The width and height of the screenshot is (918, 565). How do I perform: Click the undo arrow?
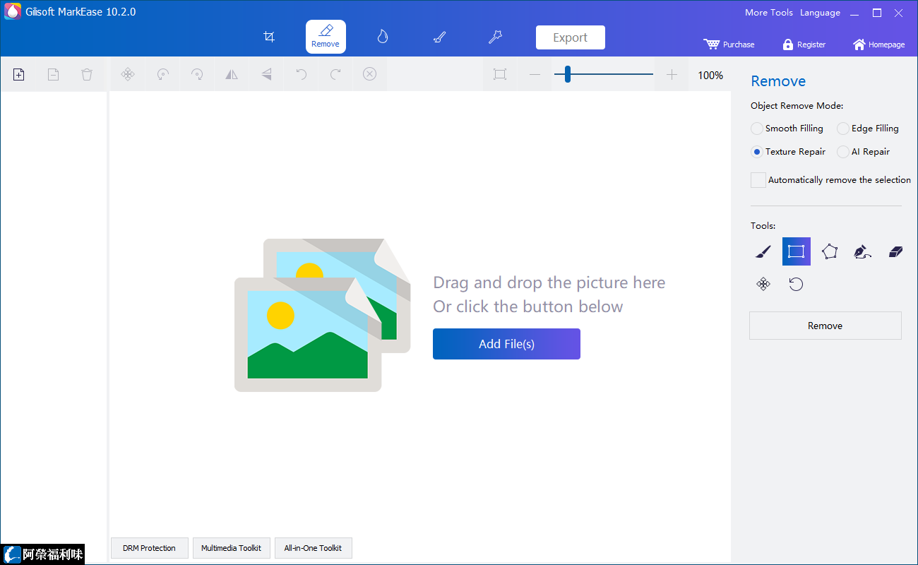click(301, 74)
